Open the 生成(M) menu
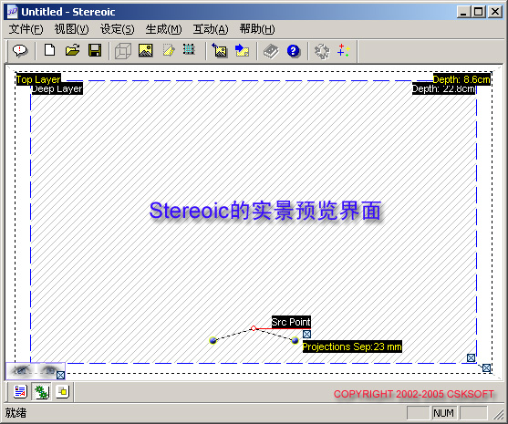The width and height of the screenshot is (508, 424). tap(163, 29)
